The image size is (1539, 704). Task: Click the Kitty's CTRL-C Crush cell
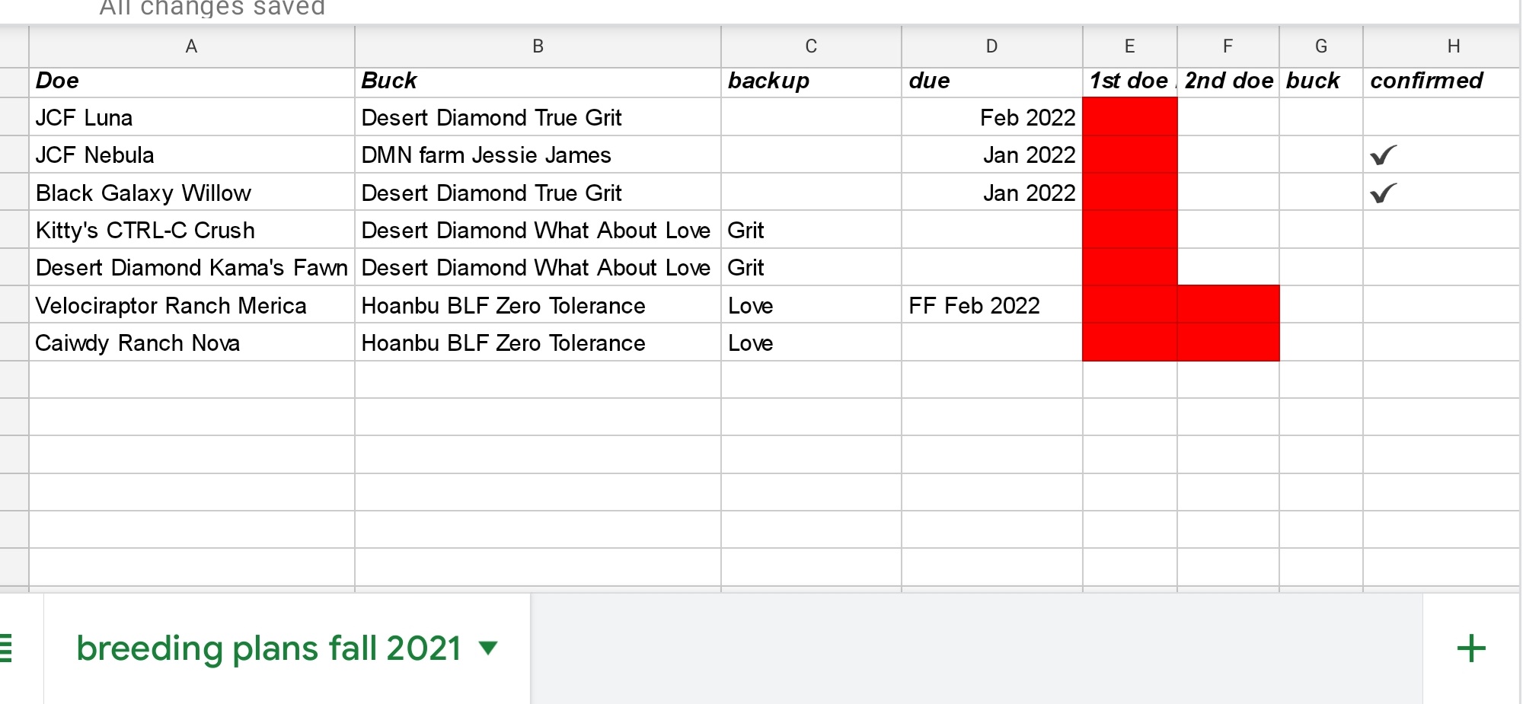[x=191, y=231]
